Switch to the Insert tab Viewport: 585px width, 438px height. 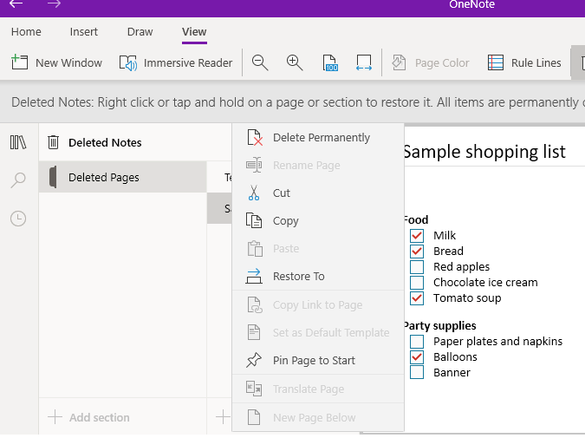coord(84,32)
